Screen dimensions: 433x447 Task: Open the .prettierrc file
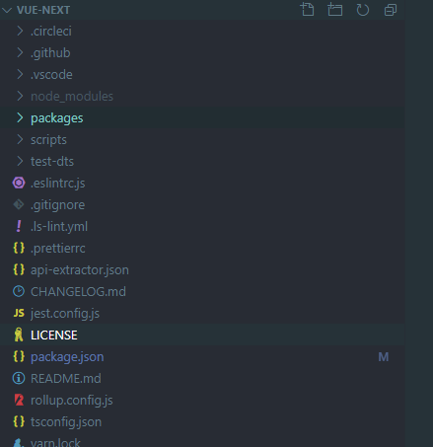[x=58, y=249]
